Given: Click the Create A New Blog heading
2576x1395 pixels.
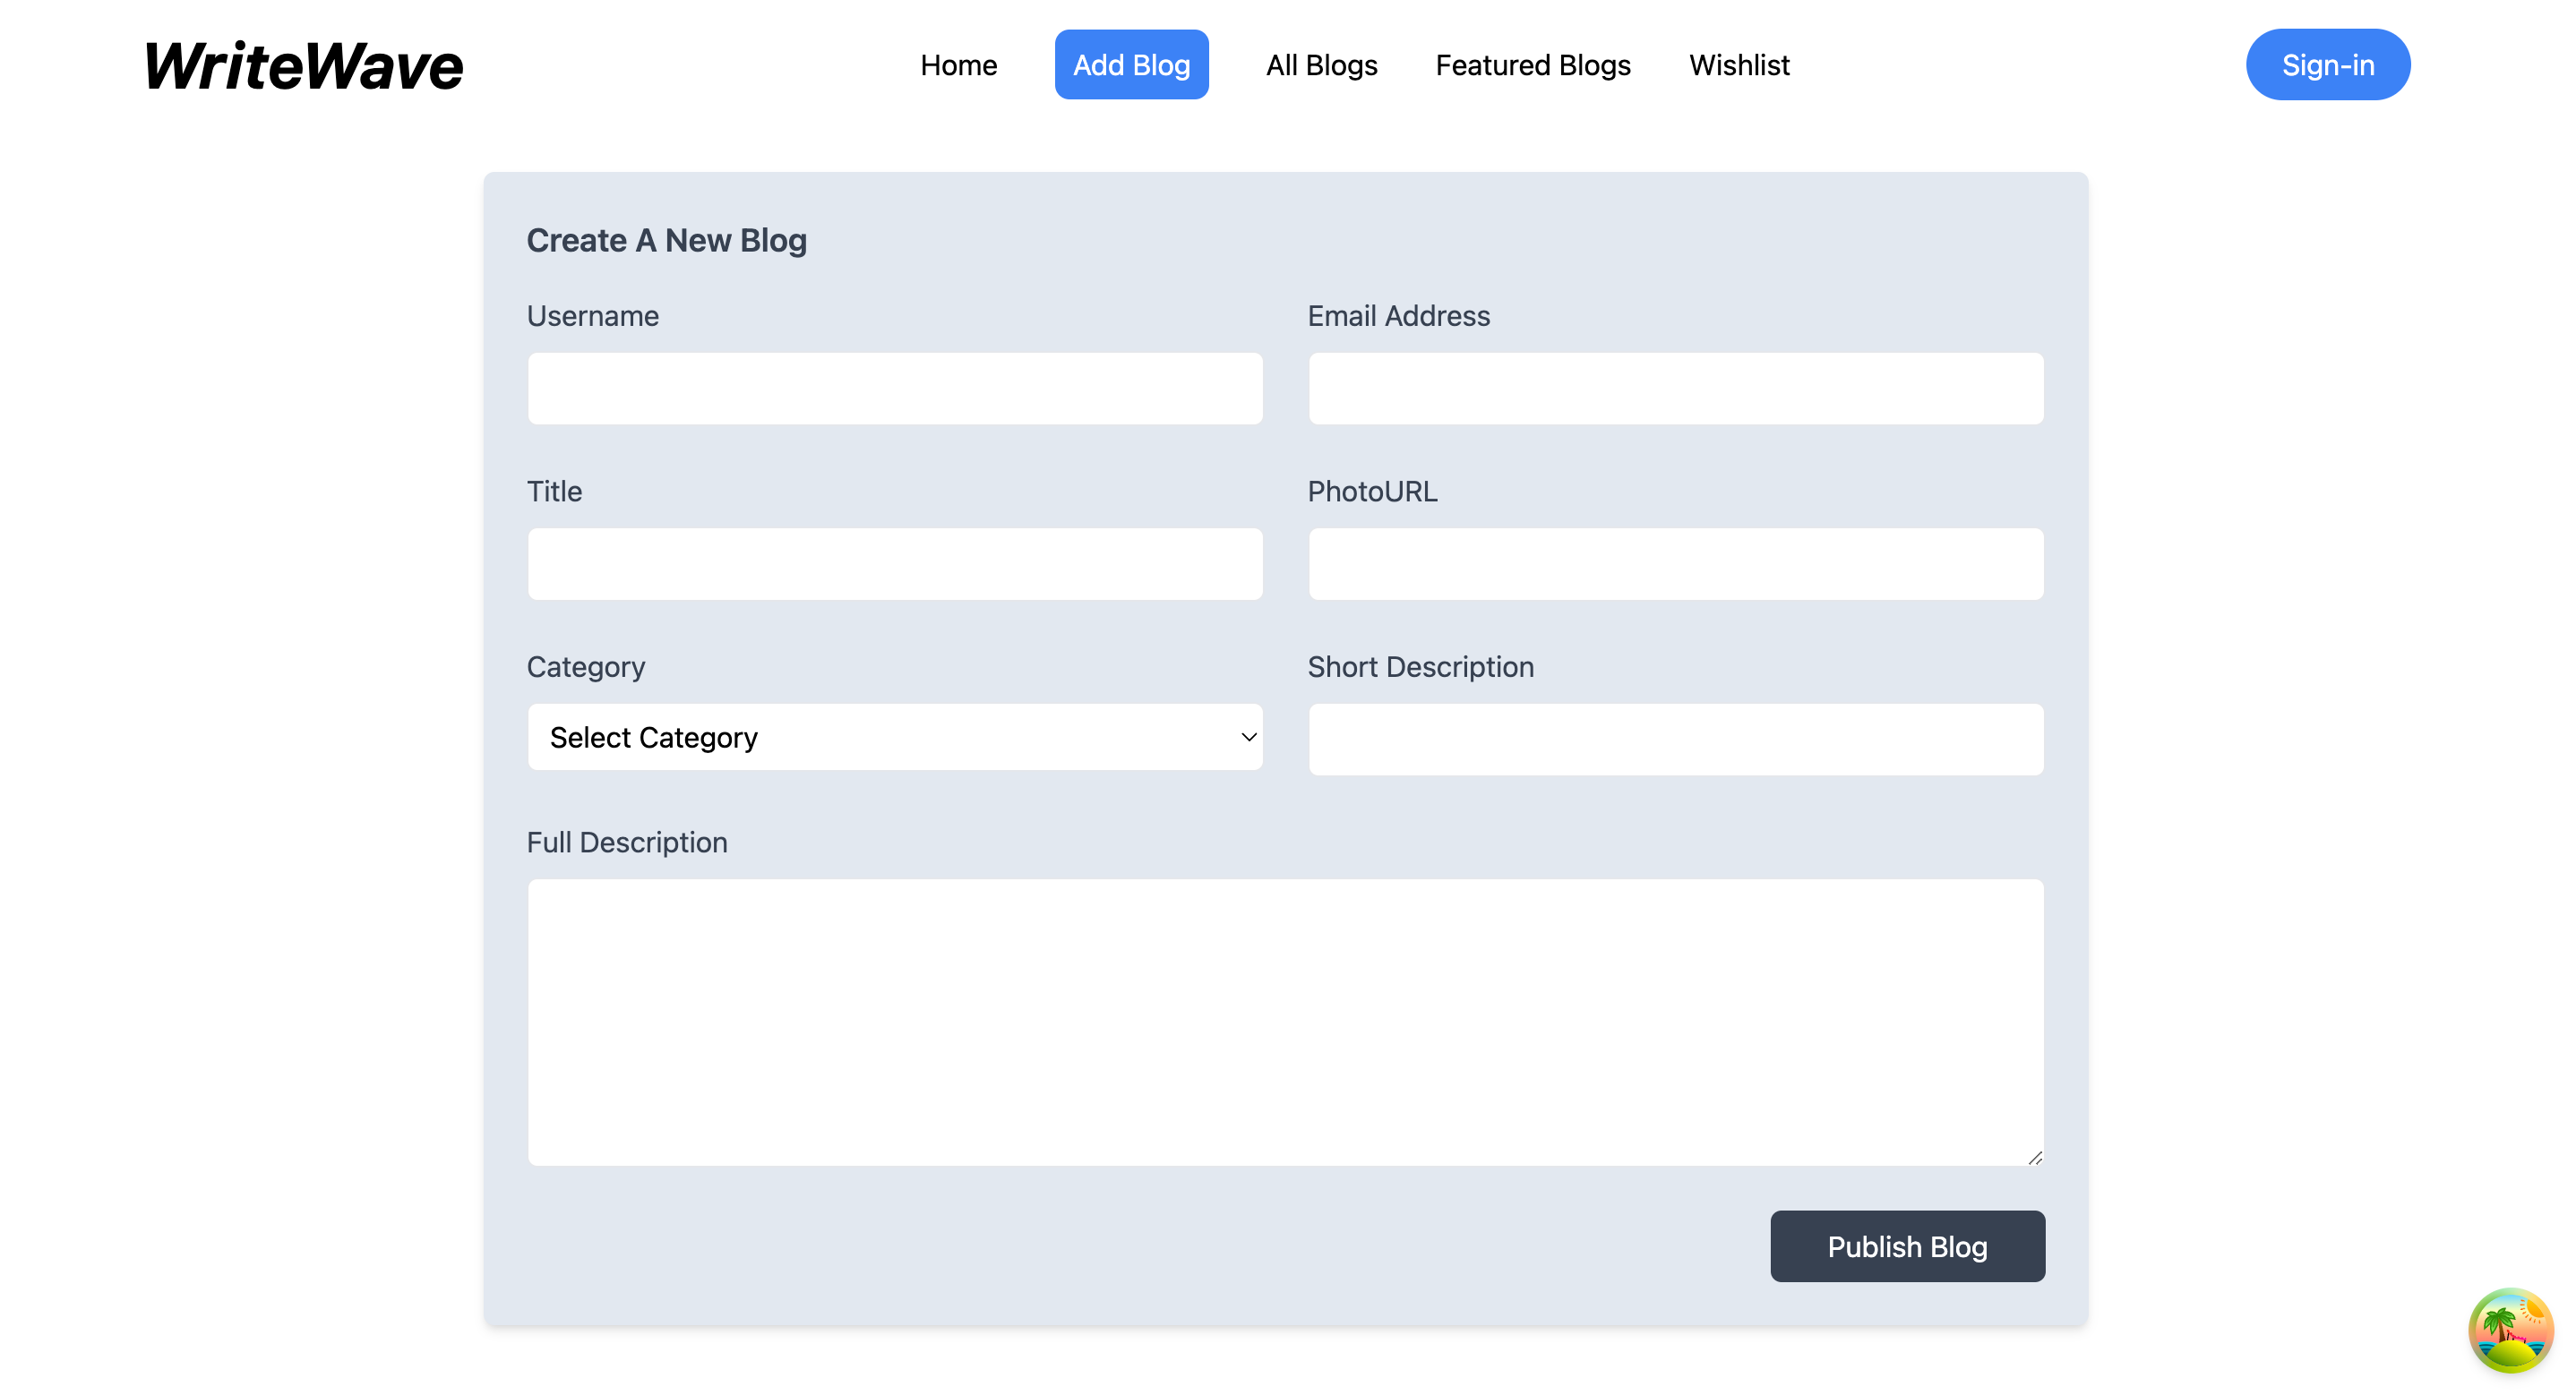Looking at the screenshot, I should 666,240.
